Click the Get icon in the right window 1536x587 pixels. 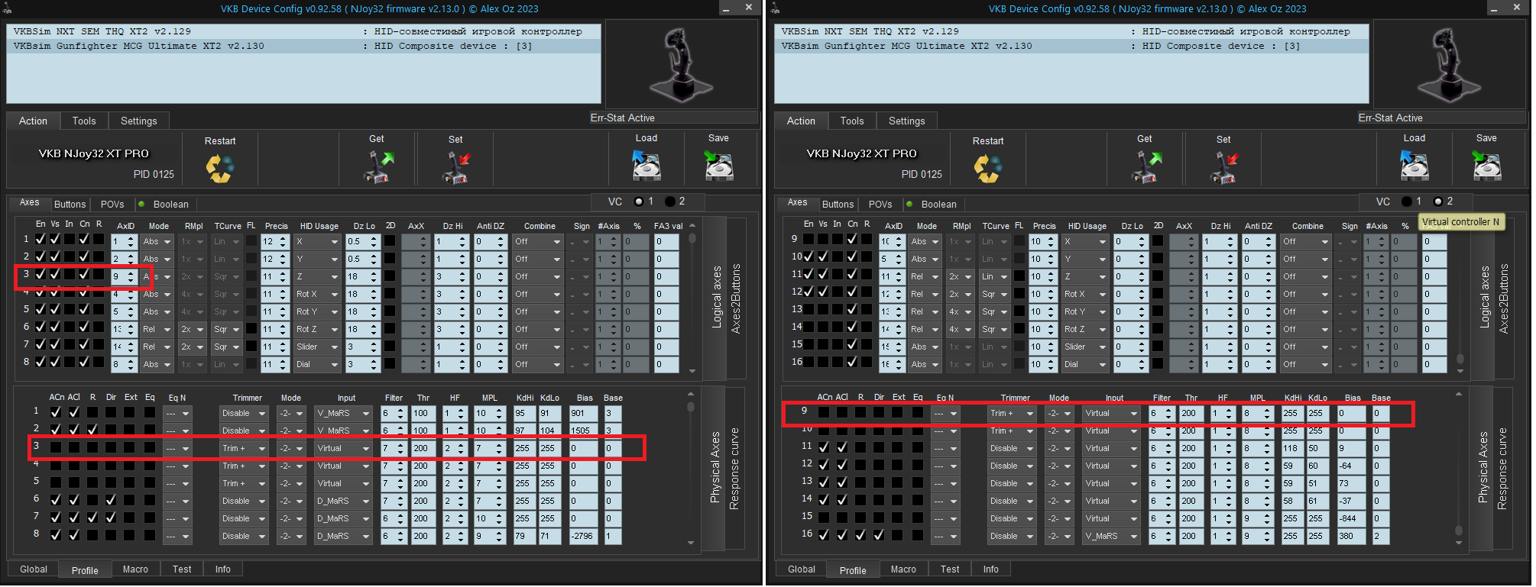point(1146,167)
